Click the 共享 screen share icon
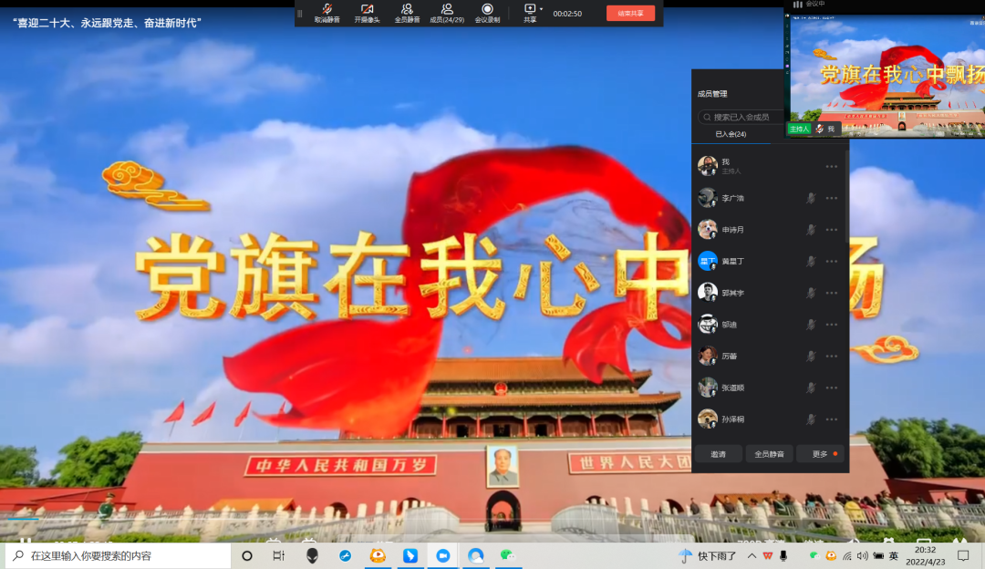Viewport: 985px width, 569px height. point(529,9)
